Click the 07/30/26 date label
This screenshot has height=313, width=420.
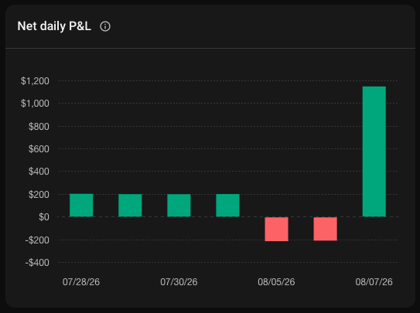click(x=179, y=282)
